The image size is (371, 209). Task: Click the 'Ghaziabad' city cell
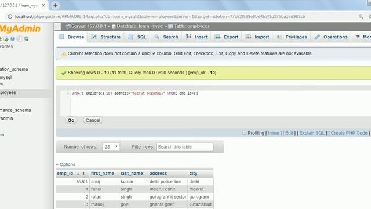(200, 204)
